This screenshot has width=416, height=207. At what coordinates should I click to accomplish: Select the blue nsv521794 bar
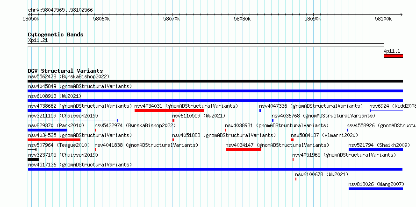tap(376, 150)
